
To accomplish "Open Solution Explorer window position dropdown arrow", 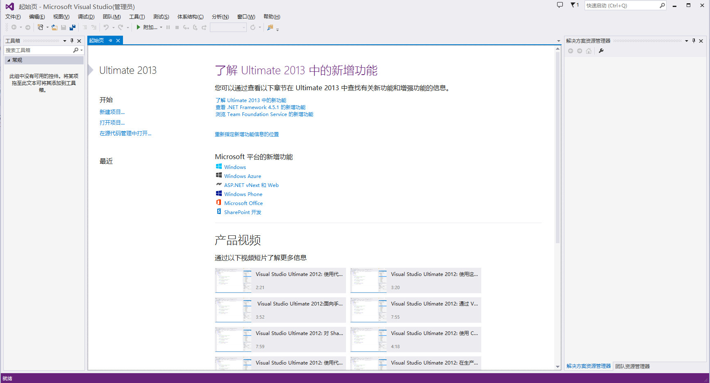I will pyautogui.click(x=687, y=41).
